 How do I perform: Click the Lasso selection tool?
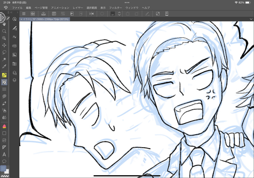click(x=4, y=52)
